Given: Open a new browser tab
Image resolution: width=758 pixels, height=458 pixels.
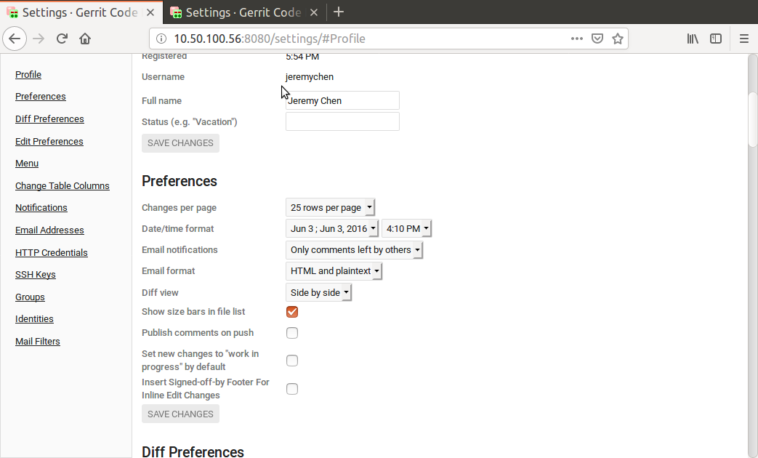Looking at the screenshot, I should point(339,12).
